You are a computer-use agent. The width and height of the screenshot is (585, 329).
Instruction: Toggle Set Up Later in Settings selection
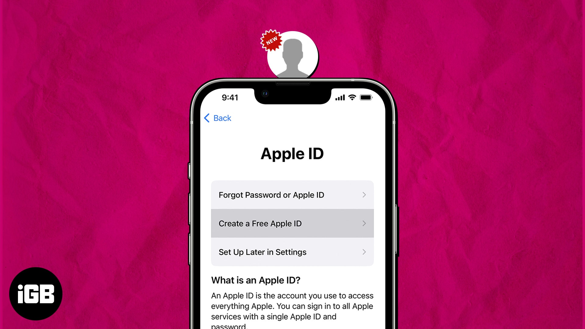click(x=292, y=252)
